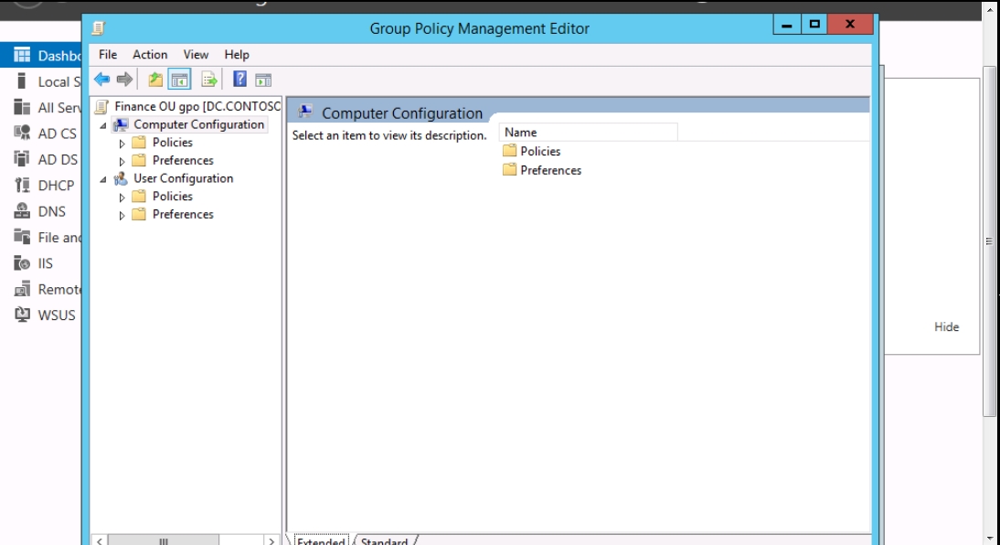This screenshot has height=545, width=1000.
Task: Expand Policies under Computer Configuration
Action: (122, 144)
